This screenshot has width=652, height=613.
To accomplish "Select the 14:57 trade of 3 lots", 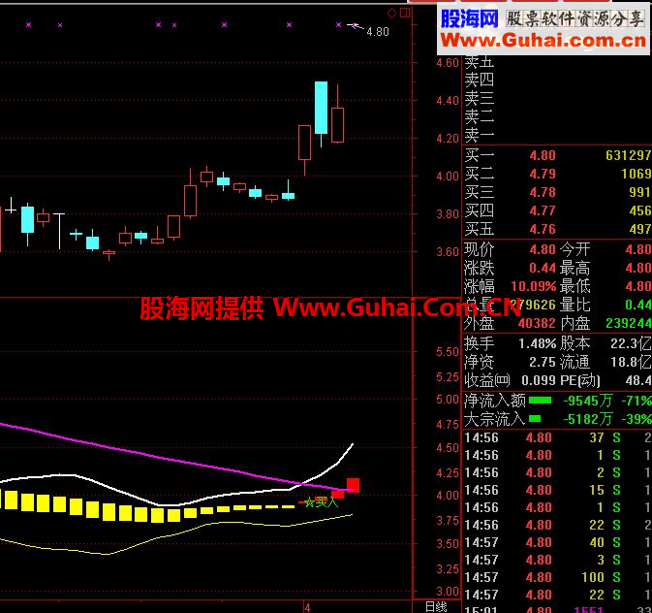I will coord(557,560).
